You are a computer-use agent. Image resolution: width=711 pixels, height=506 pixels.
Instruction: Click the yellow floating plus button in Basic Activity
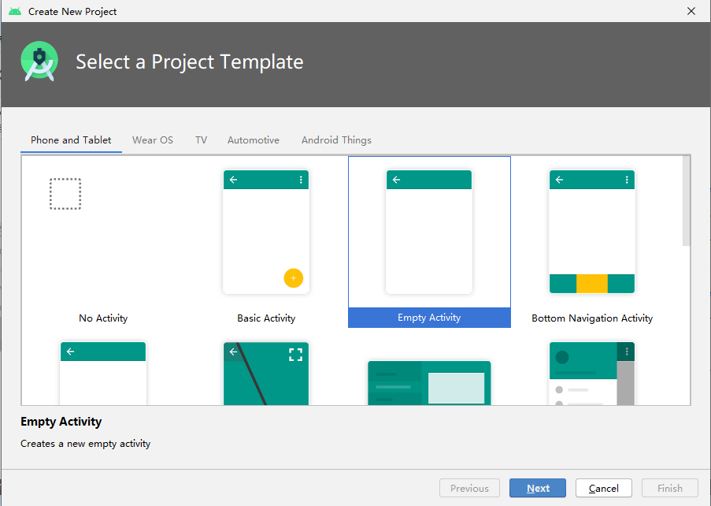(x=294, y=278)
